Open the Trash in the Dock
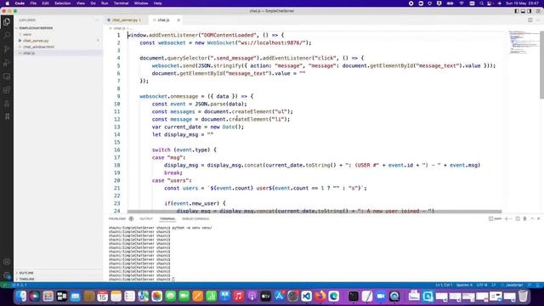 [x=523, y=296]
